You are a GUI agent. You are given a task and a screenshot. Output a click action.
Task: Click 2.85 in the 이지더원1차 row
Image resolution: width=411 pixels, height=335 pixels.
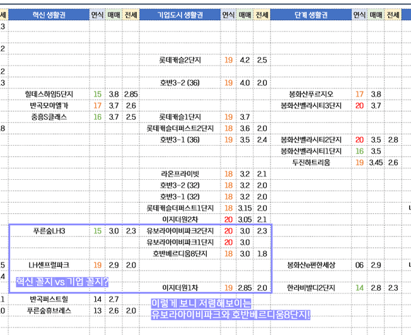coord(245,288)
